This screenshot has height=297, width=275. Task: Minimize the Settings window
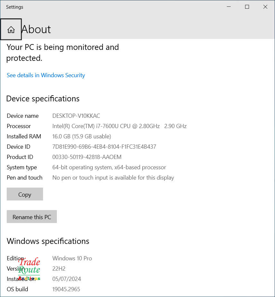tap(229, 7)
